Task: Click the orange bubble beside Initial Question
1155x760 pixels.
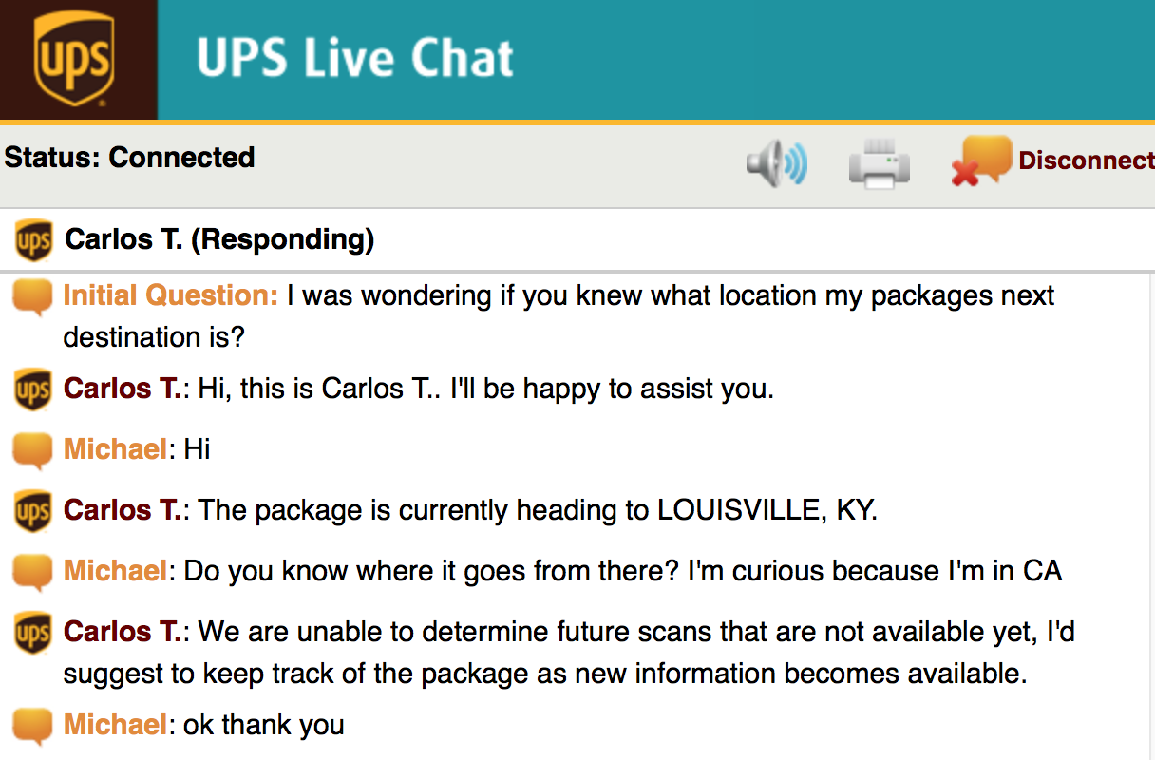Action: pyautogui.click(x=33, y=298)
